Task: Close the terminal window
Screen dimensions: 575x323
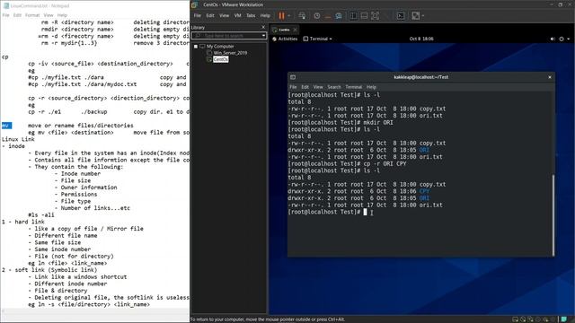Action: (x=550, y=77)
